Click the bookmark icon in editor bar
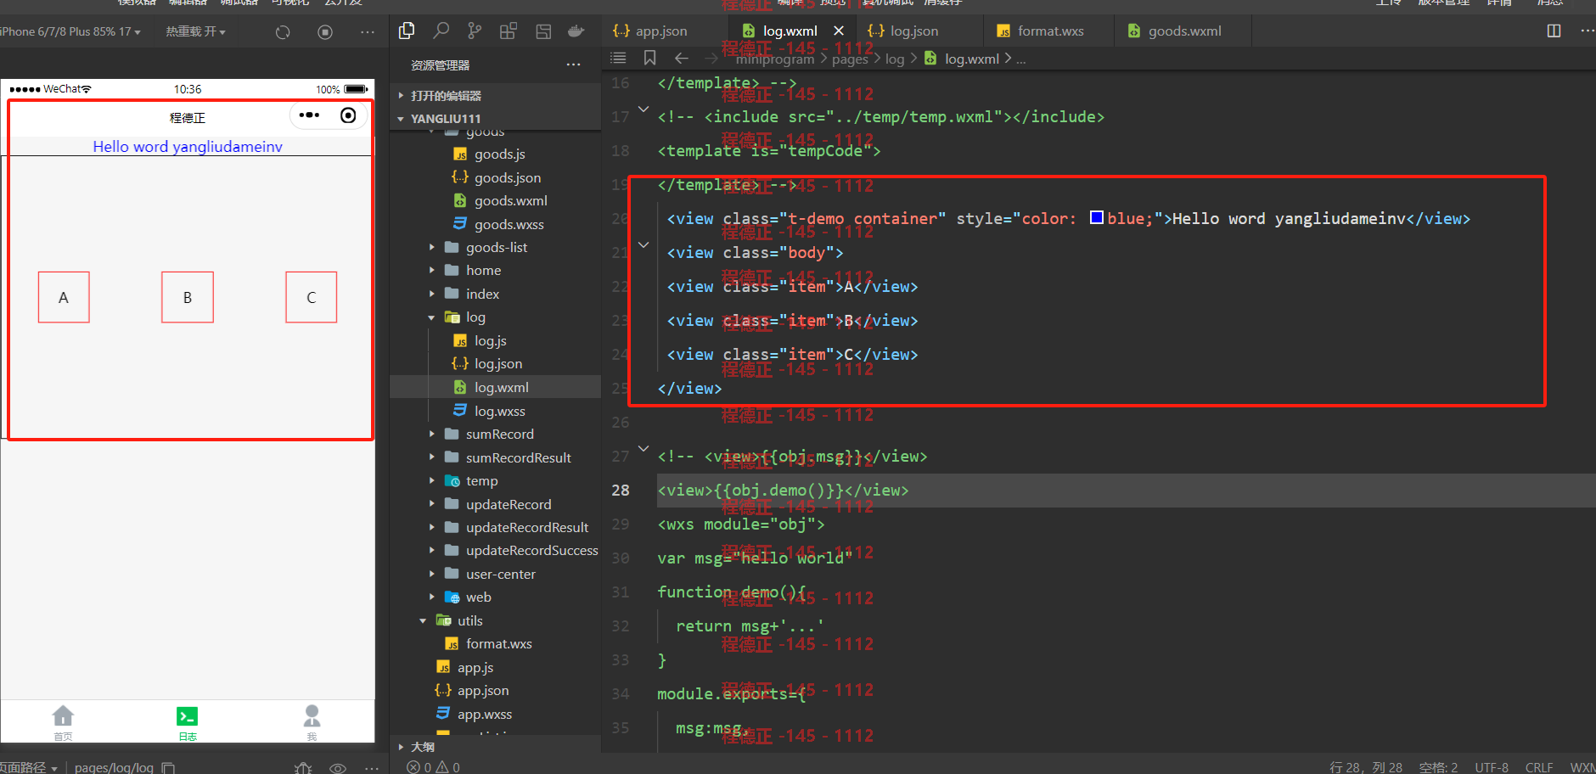 point(649,58)
